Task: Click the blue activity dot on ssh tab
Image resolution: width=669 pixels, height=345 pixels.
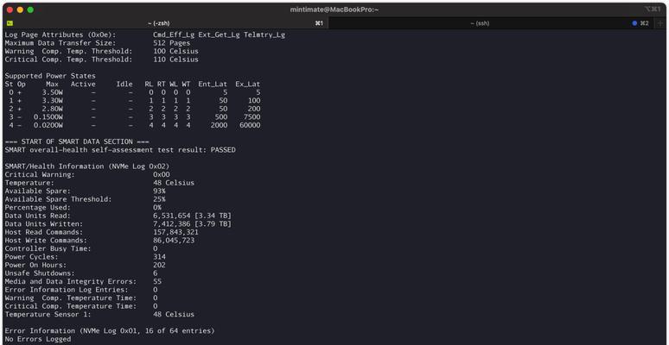Action: [x=634, y=23]
